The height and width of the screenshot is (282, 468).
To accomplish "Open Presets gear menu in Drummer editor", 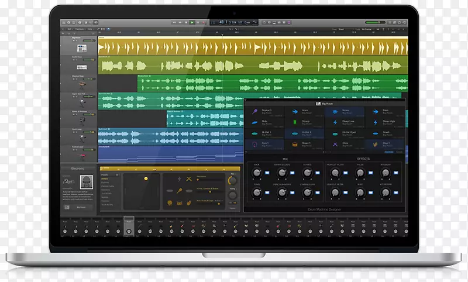I will (x=118, y=174).
